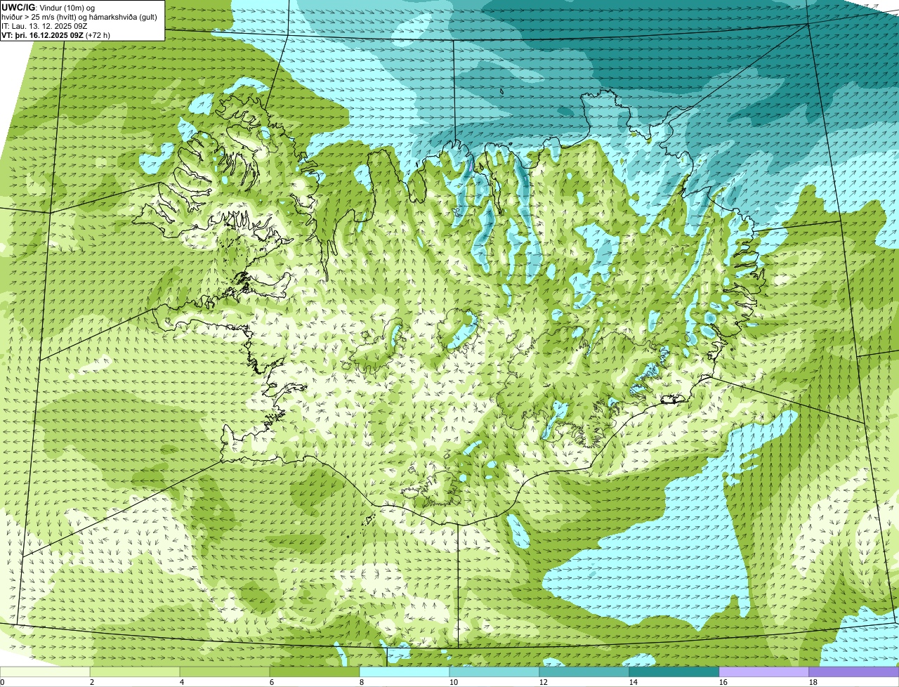The width and height of the screenshot is (899, 687).
Task: Click the 'UWC/IG: Vindur (10m) og' title line
Action: tap(48, 7)
